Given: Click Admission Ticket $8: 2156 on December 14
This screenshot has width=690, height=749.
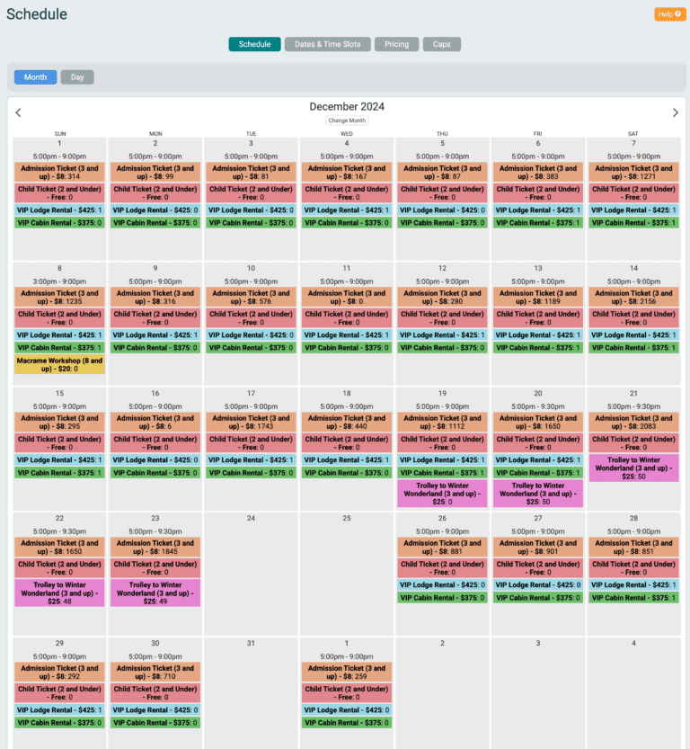Looking at the screenshot, I should pyautogui.click(x=633, y=297).
